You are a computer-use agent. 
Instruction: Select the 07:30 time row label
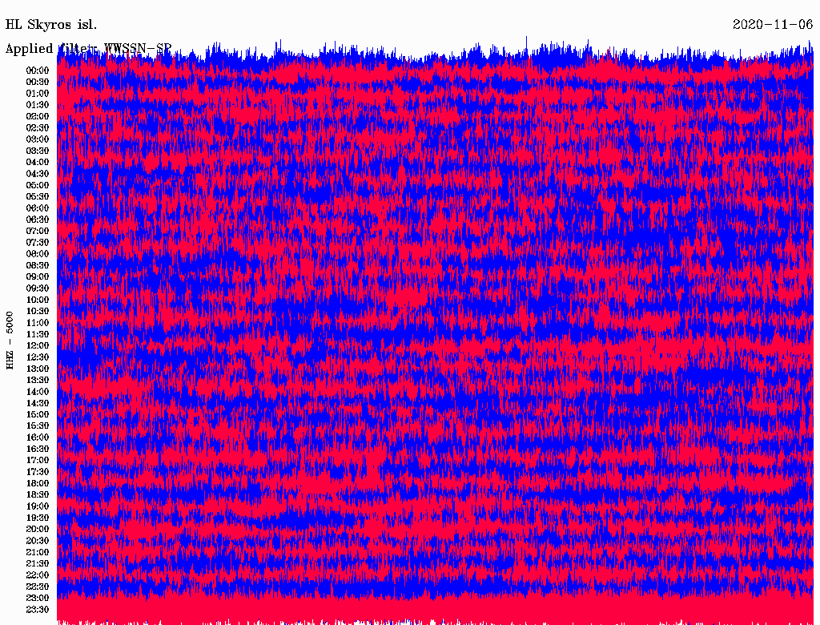pyautogui.click(x=38, y=243)
